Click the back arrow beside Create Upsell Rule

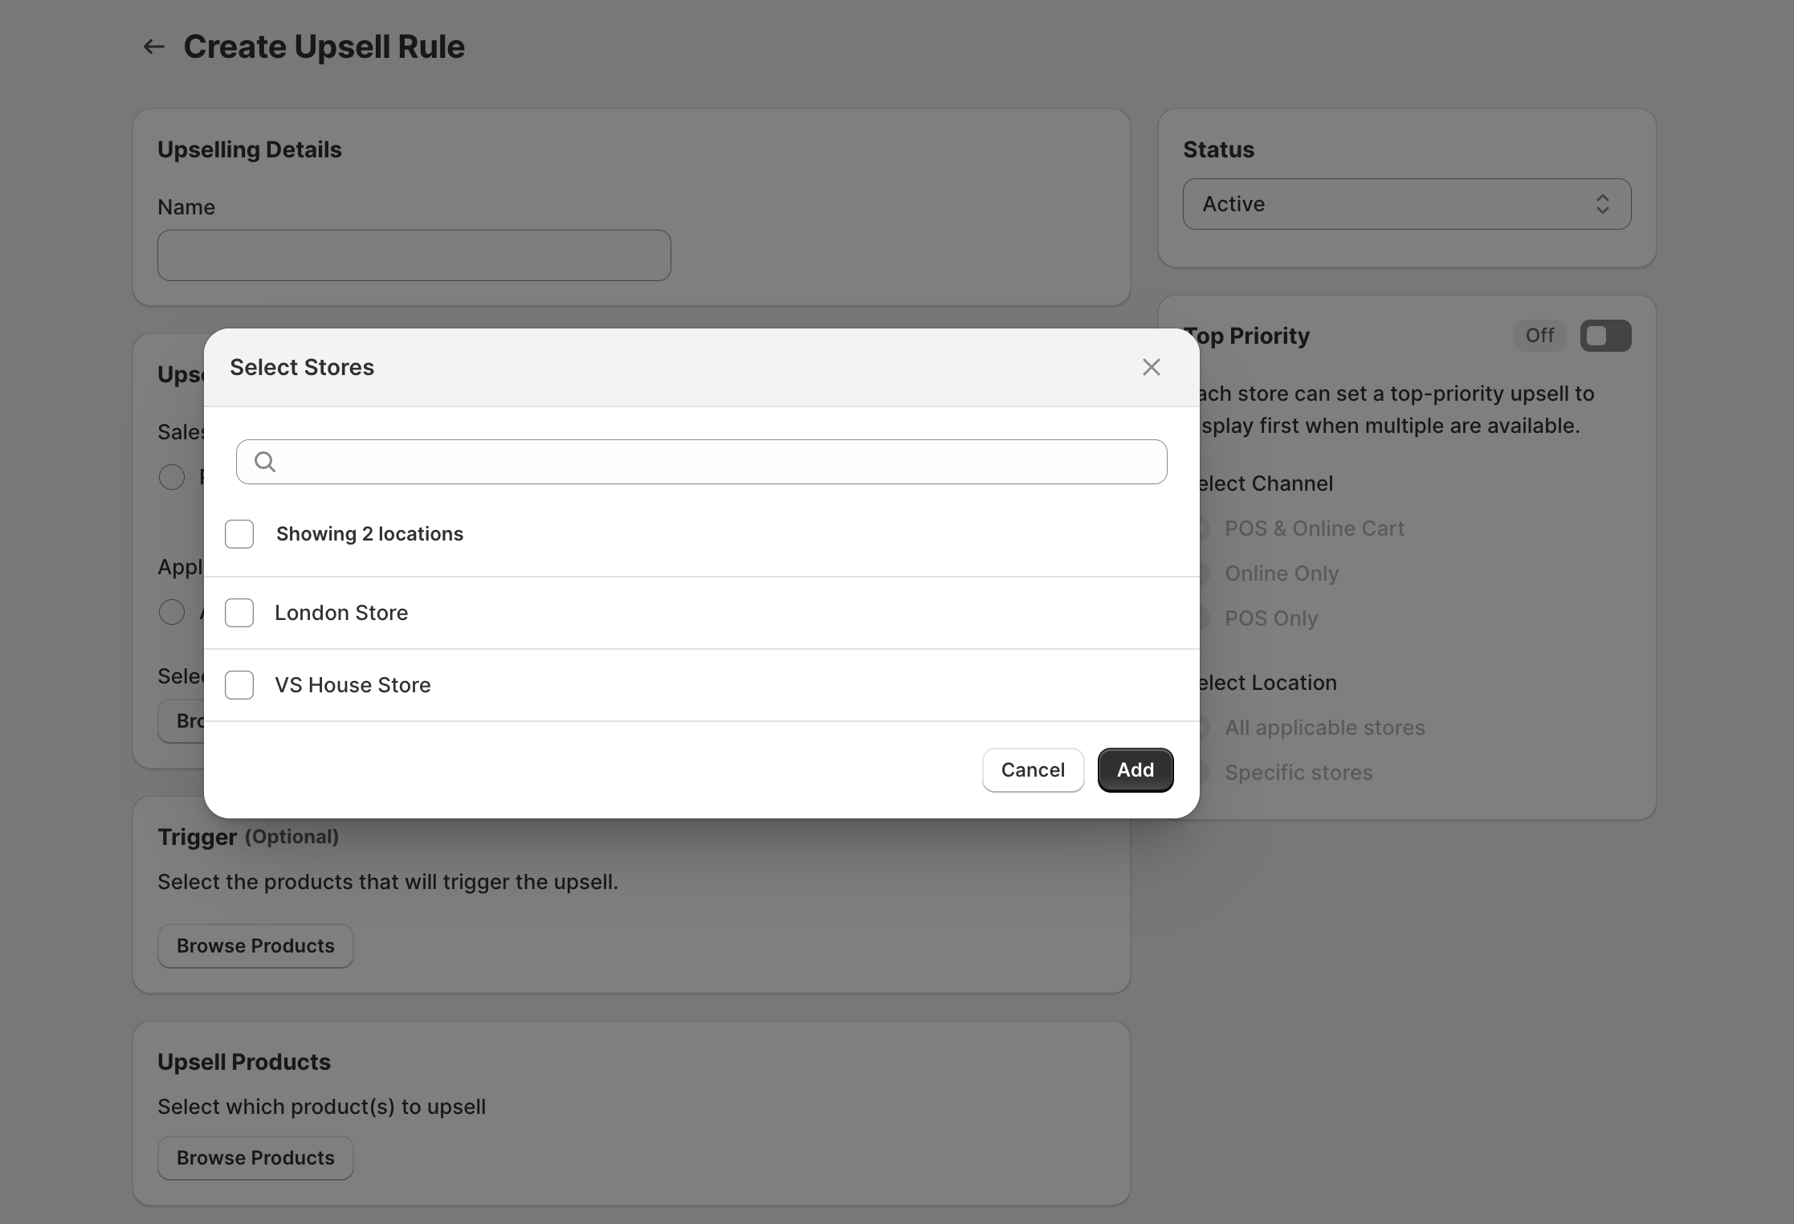point(153,46)
